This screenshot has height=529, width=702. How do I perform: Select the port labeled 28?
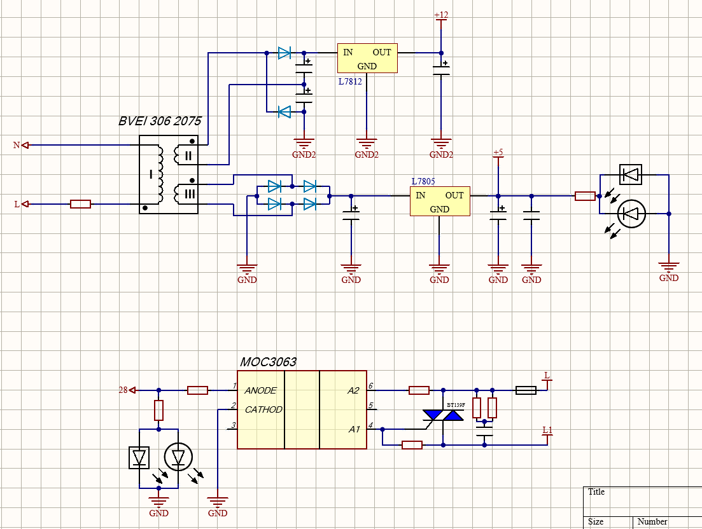(127, 390)
